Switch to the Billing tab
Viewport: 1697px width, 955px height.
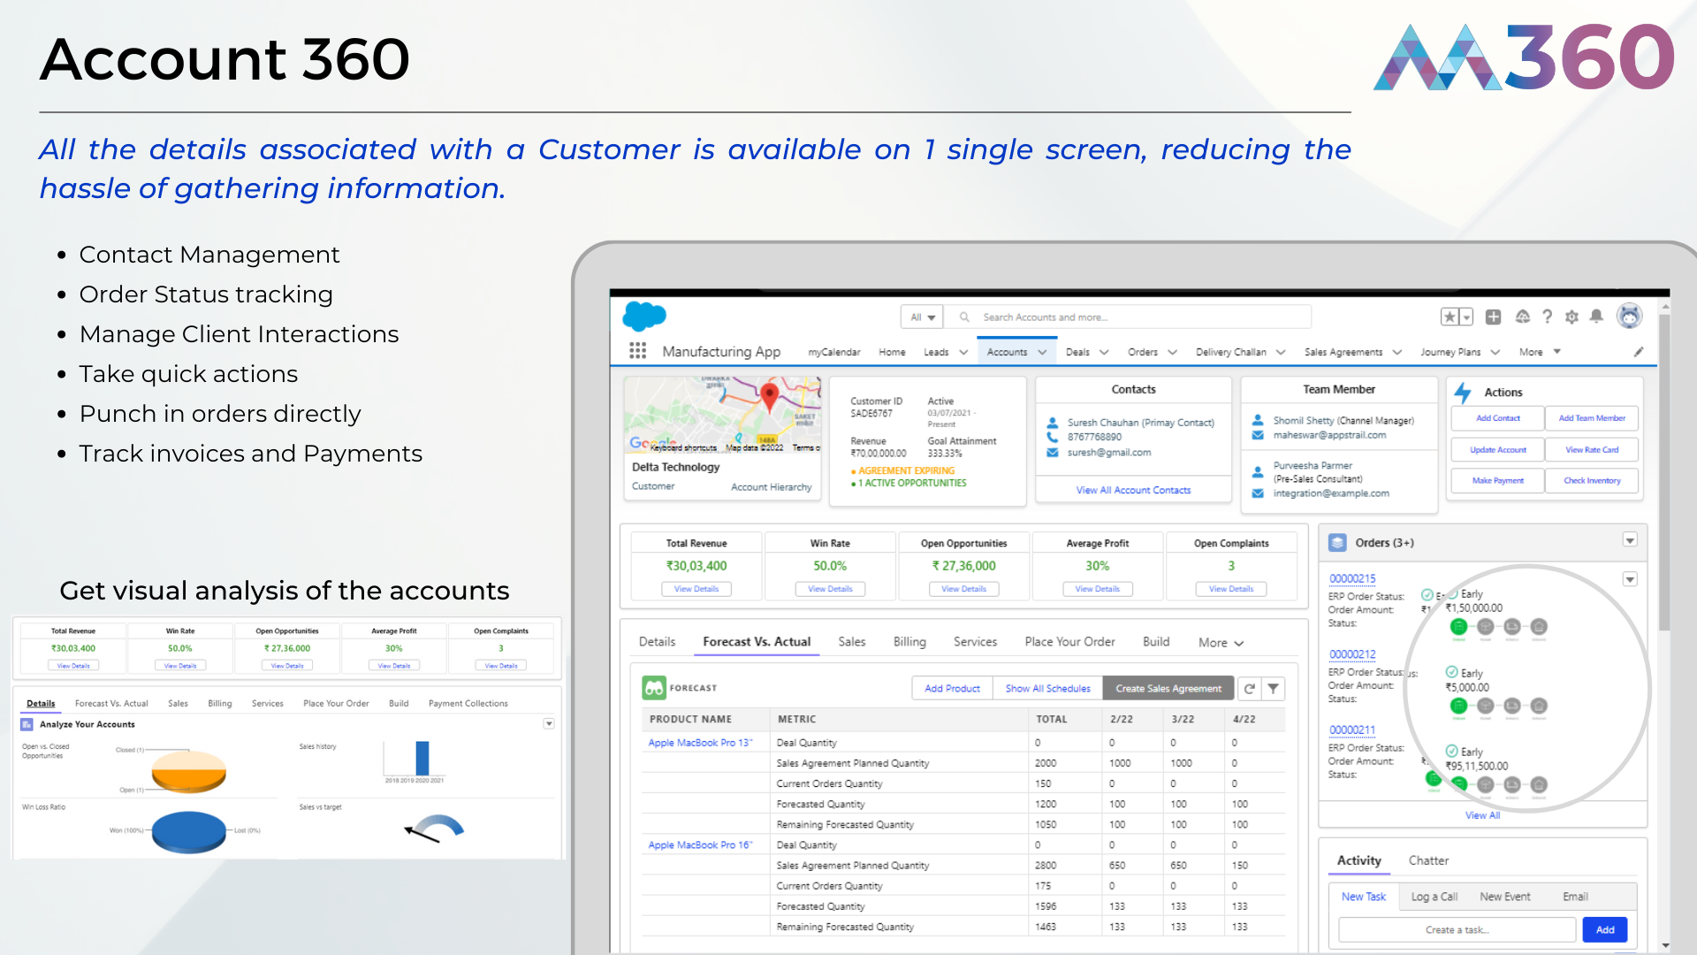tap(909, 642)
